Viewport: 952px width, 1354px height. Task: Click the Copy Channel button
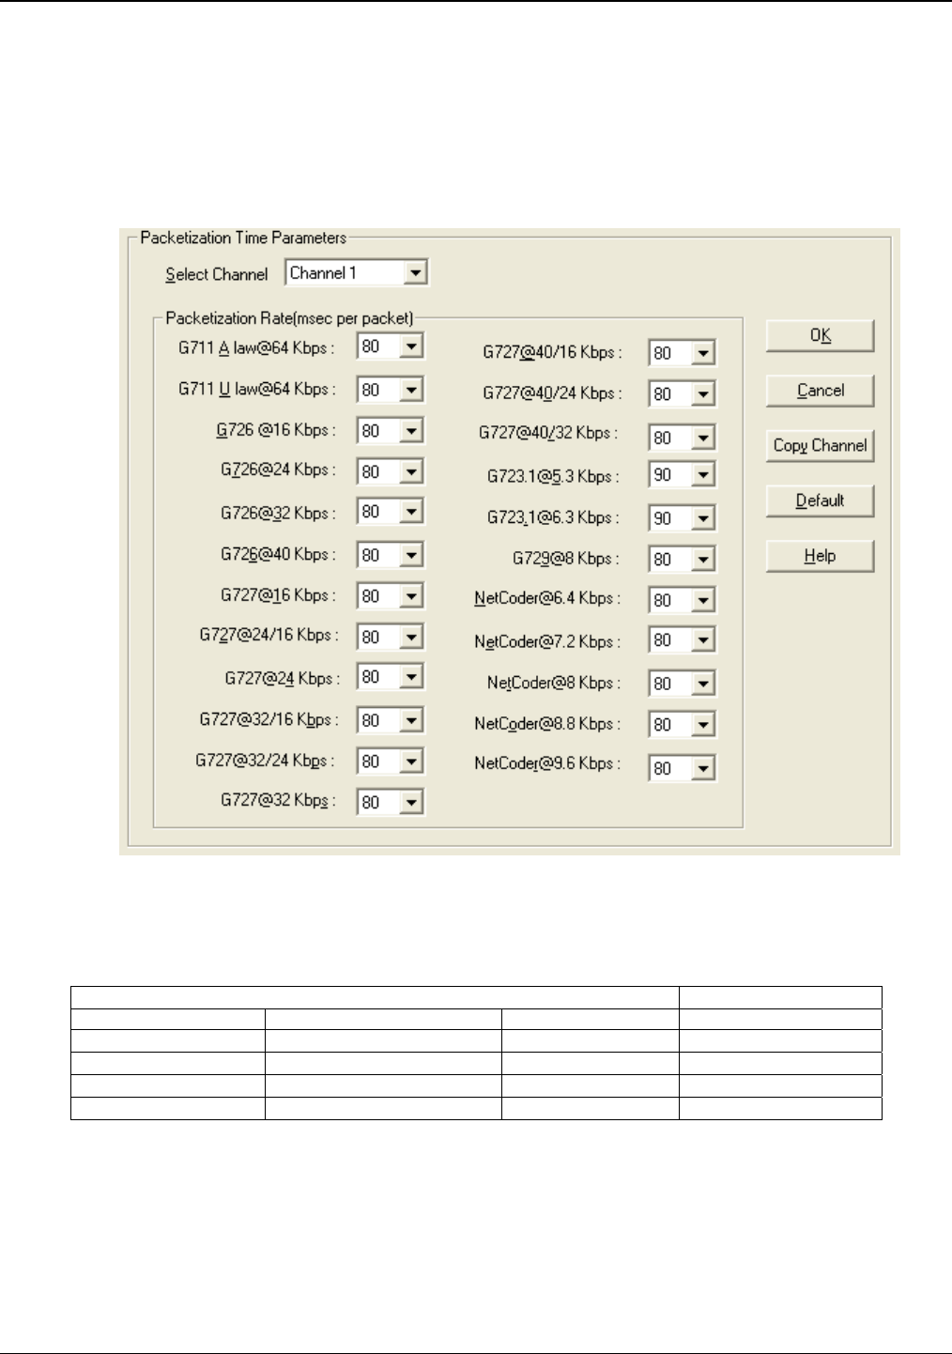(821, 446)
